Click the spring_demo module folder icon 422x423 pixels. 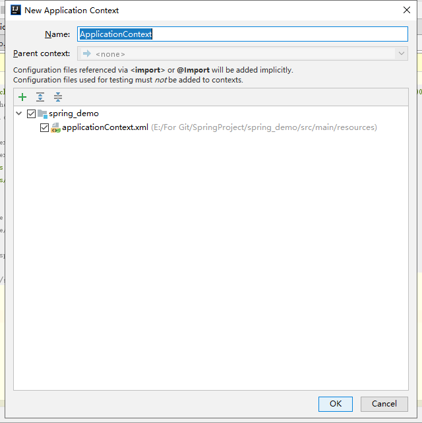[x=42, y=114]
